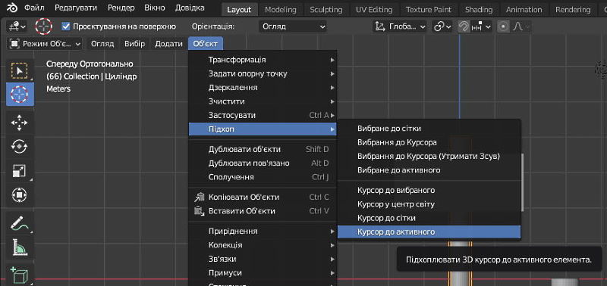The image size is (607, 286).
Task: Choose Дублювати об'єкти
Action: coord(263,149)
